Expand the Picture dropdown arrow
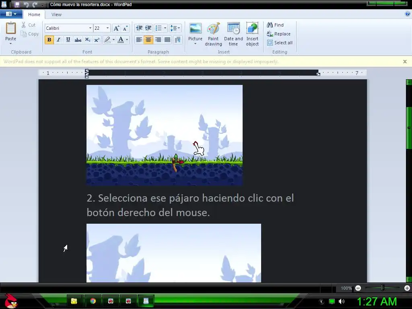Viewport: 412px width, 309px height. (195, 43)
